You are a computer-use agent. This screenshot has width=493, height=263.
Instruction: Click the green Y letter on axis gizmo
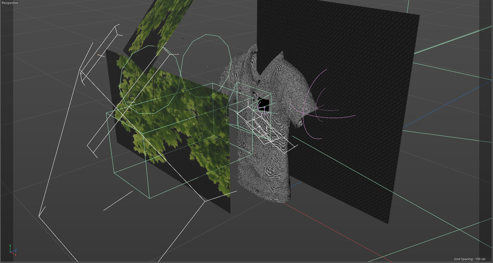pyautogui.click(x=10, y=246)
